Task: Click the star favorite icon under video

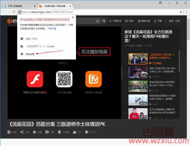Action: pos(34,132)
